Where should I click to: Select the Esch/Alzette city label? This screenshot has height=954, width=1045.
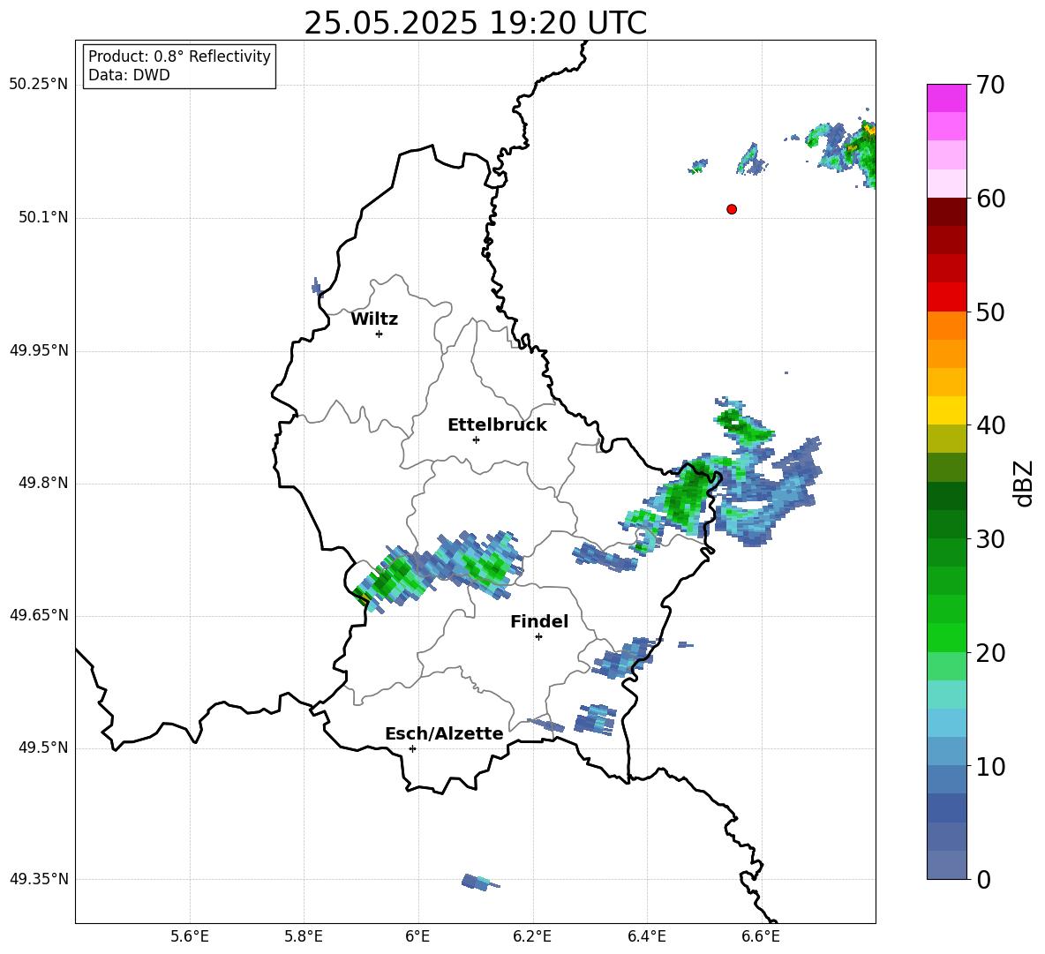click(x=444, y=733)
